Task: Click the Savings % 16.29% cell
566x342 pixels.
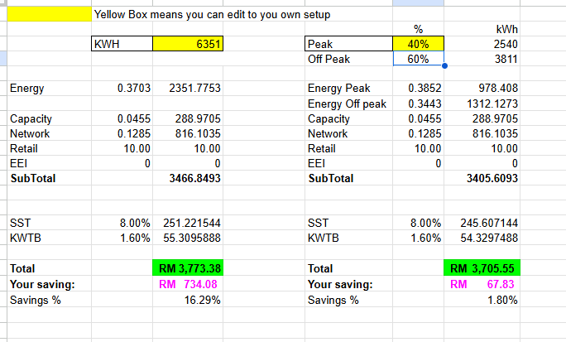Action: [x=188, y=300]
